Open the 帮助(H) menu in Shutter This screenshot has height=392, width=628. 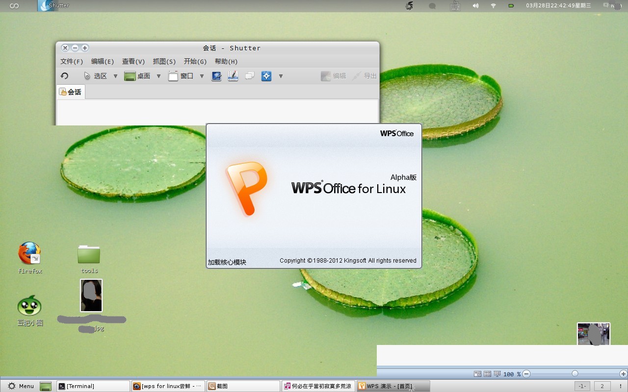click(x=226, y=61)
